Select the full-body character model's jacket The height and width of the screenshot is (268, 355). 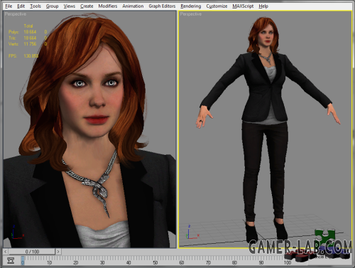[x=265, y=90]
